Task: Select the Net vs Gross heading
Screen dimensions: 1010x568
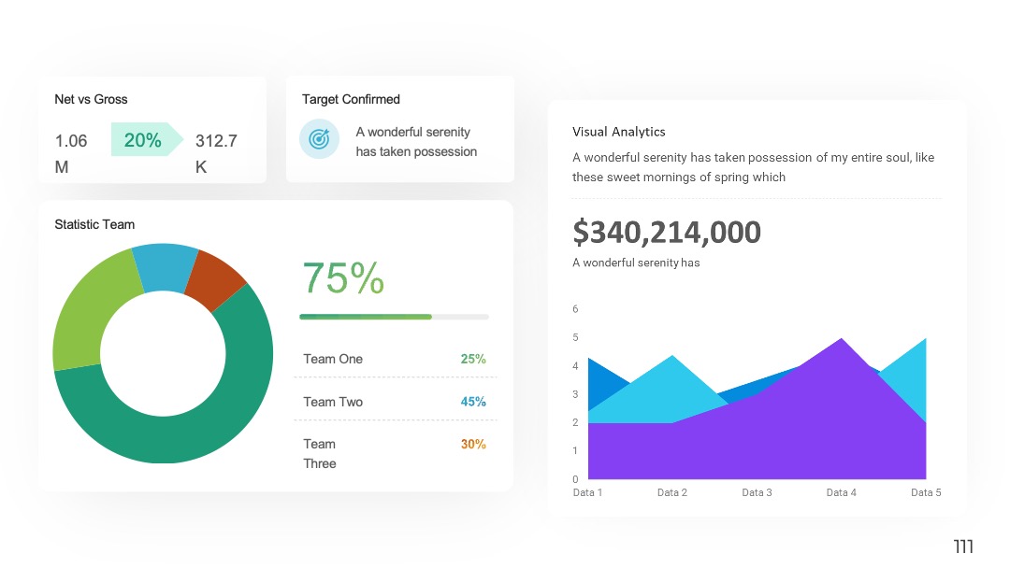Action: click(x=91, y=99)
